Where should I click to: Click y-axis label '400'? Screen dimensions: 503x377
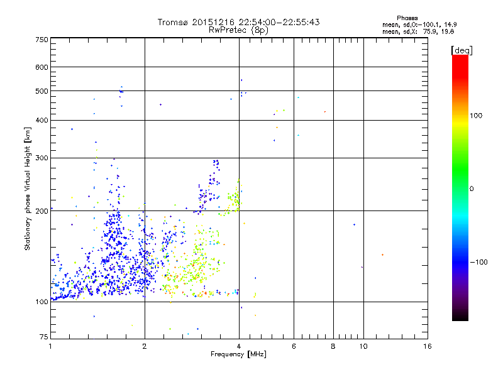tap(41, 120)
